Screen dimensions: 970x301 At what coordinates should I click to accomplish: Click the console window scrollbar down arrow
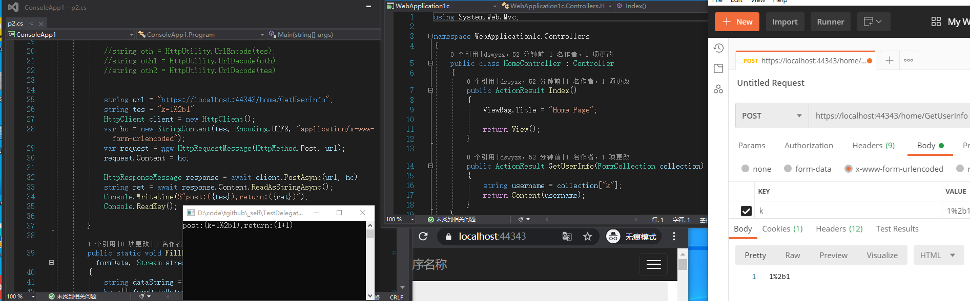click(x=370, y=296)
